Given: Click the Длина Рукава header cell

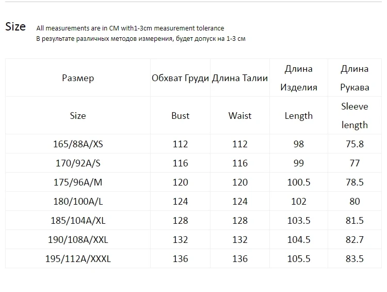Looking at the screenshot, I should pyautogui.click(x=354, y=78).
